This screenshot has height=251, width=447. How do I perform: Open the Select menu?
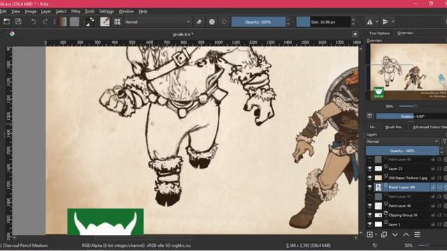61,11
